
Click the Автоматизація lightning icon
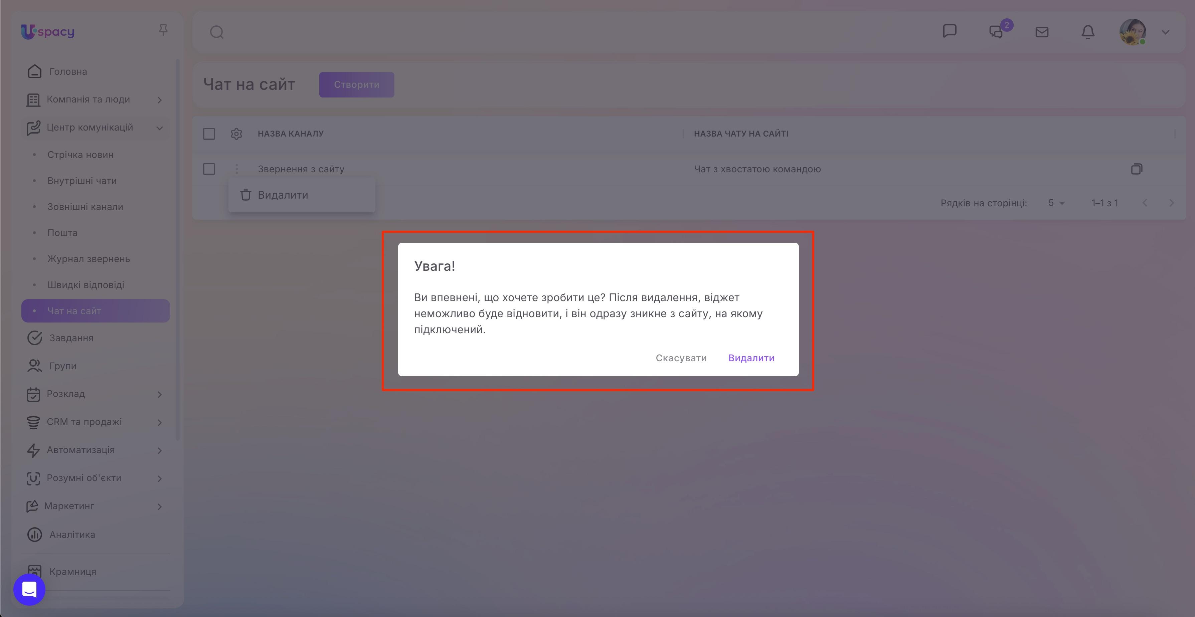pyautogui.click(x=33, y=450)
